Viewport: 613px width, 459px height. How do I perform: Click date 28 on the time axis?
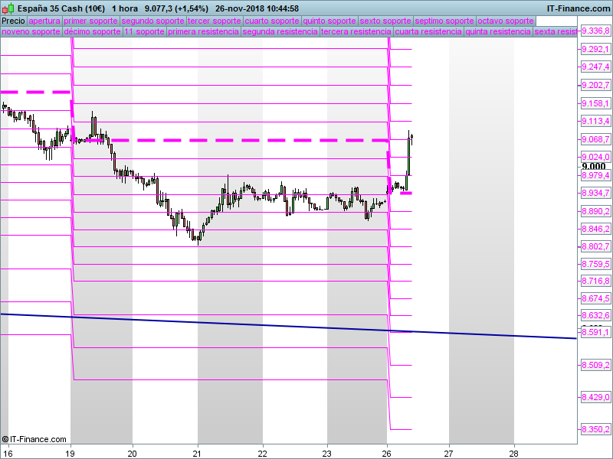[513, 454]
